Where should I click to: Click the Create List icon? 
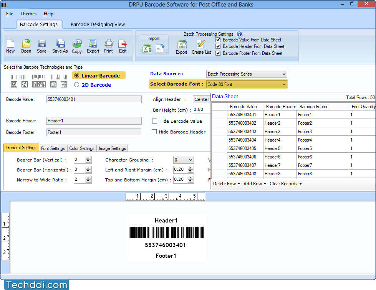(201, 44)
